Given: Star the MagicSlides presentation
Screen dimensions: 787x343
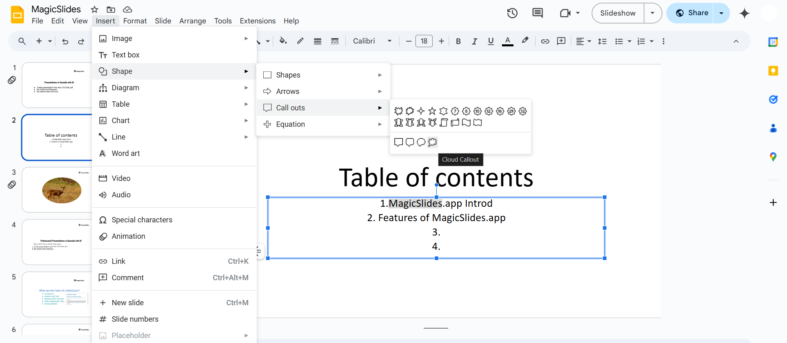Looking at the screenshot, I should pyautogui.click(x=94, y=9).
